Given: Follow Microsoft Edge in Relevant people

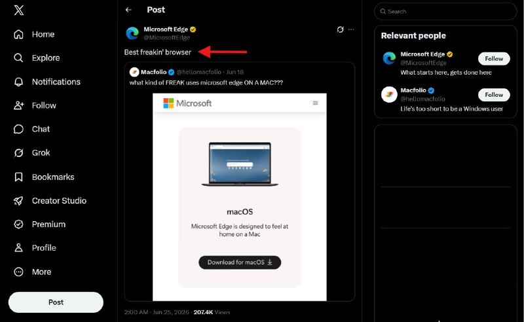Looking at the screenshot, I should [494, 59].
